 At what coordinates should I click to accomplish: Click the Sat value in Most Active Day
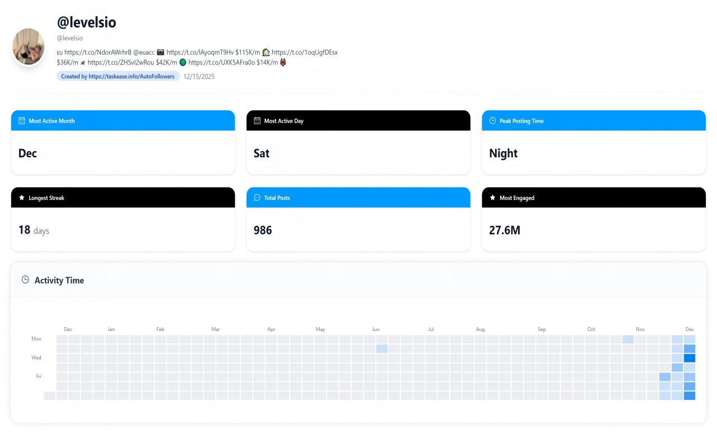(262, 153)
